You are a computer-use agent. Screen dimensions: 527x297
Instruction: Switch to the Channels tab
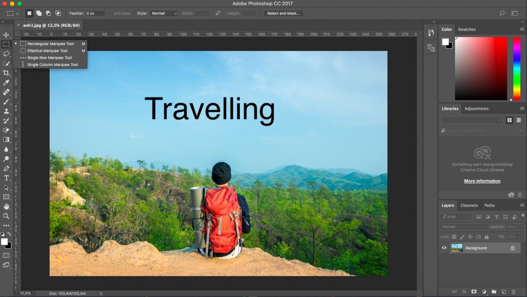pos(469,205)
